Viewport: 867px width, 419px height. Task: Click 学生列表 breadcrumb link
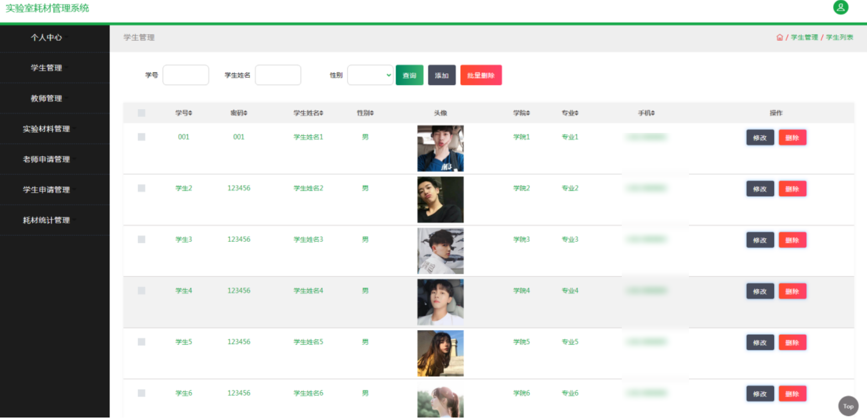tap(839, 37)
